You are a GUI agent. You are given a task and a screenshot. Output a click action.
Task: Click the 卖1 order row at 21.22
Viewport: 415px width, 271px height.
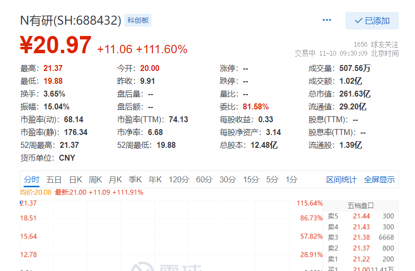[x=361, y=259]
